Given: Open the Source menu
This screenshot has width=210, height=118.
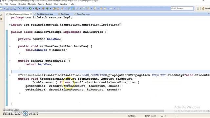Looking at the screenshot, I should click(x=13, y=4).
